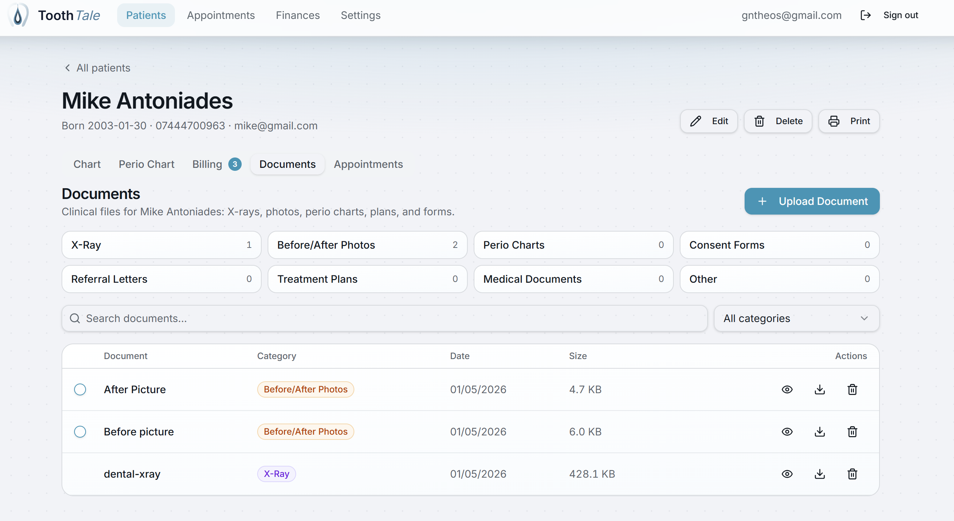954x521 pixels.
Task: Filter by Other category card
Action: point(779,279)
